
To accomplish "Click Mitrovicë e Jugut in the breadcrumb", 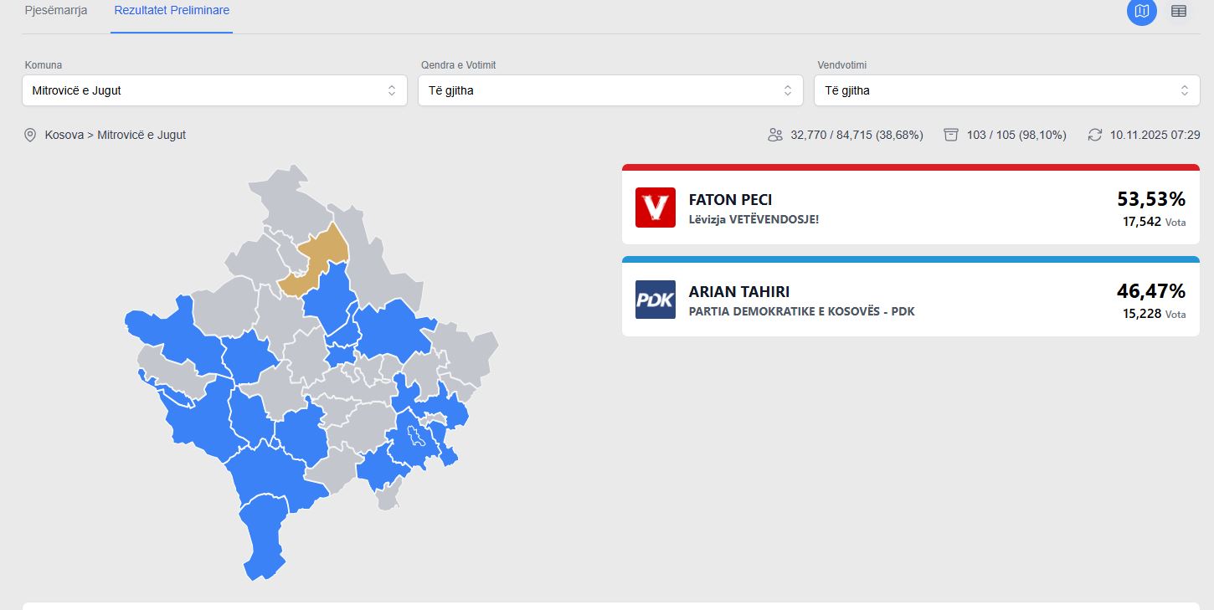I will pyautogui.click(x=141, y=135).
